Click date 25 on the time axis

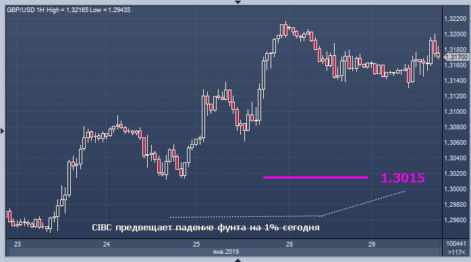tap(196, 244)
